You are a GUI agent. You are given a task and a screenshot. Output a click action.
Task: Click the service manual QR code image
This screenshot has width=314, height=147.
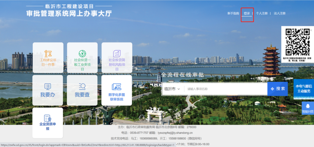point(297,42)
